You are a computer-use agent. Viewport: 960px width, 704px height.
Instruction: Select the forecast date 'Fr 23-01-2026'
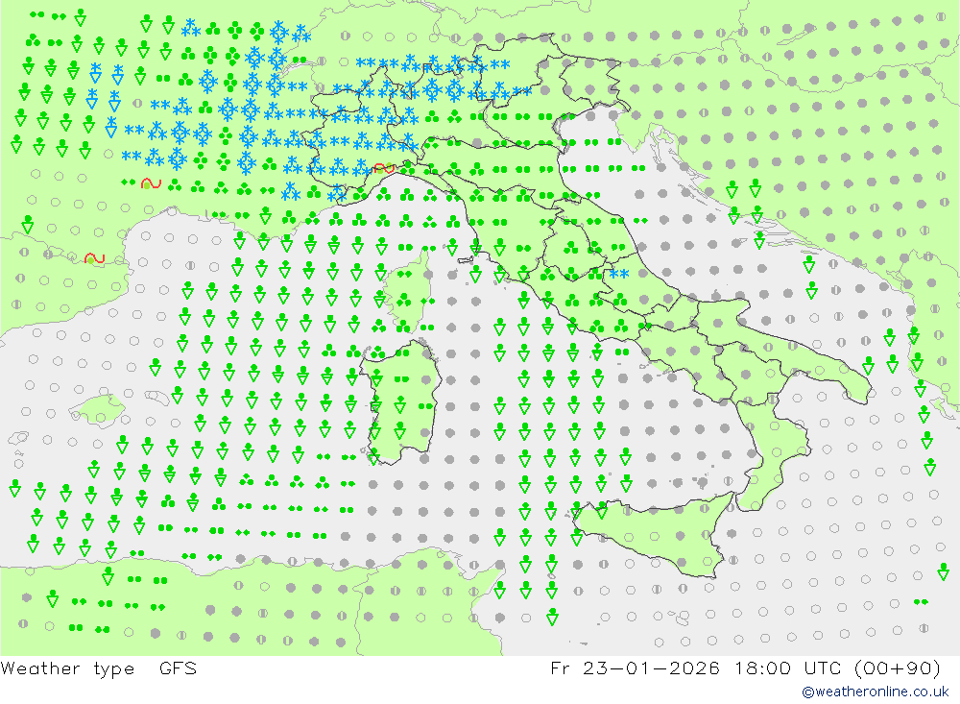(635, 668)
